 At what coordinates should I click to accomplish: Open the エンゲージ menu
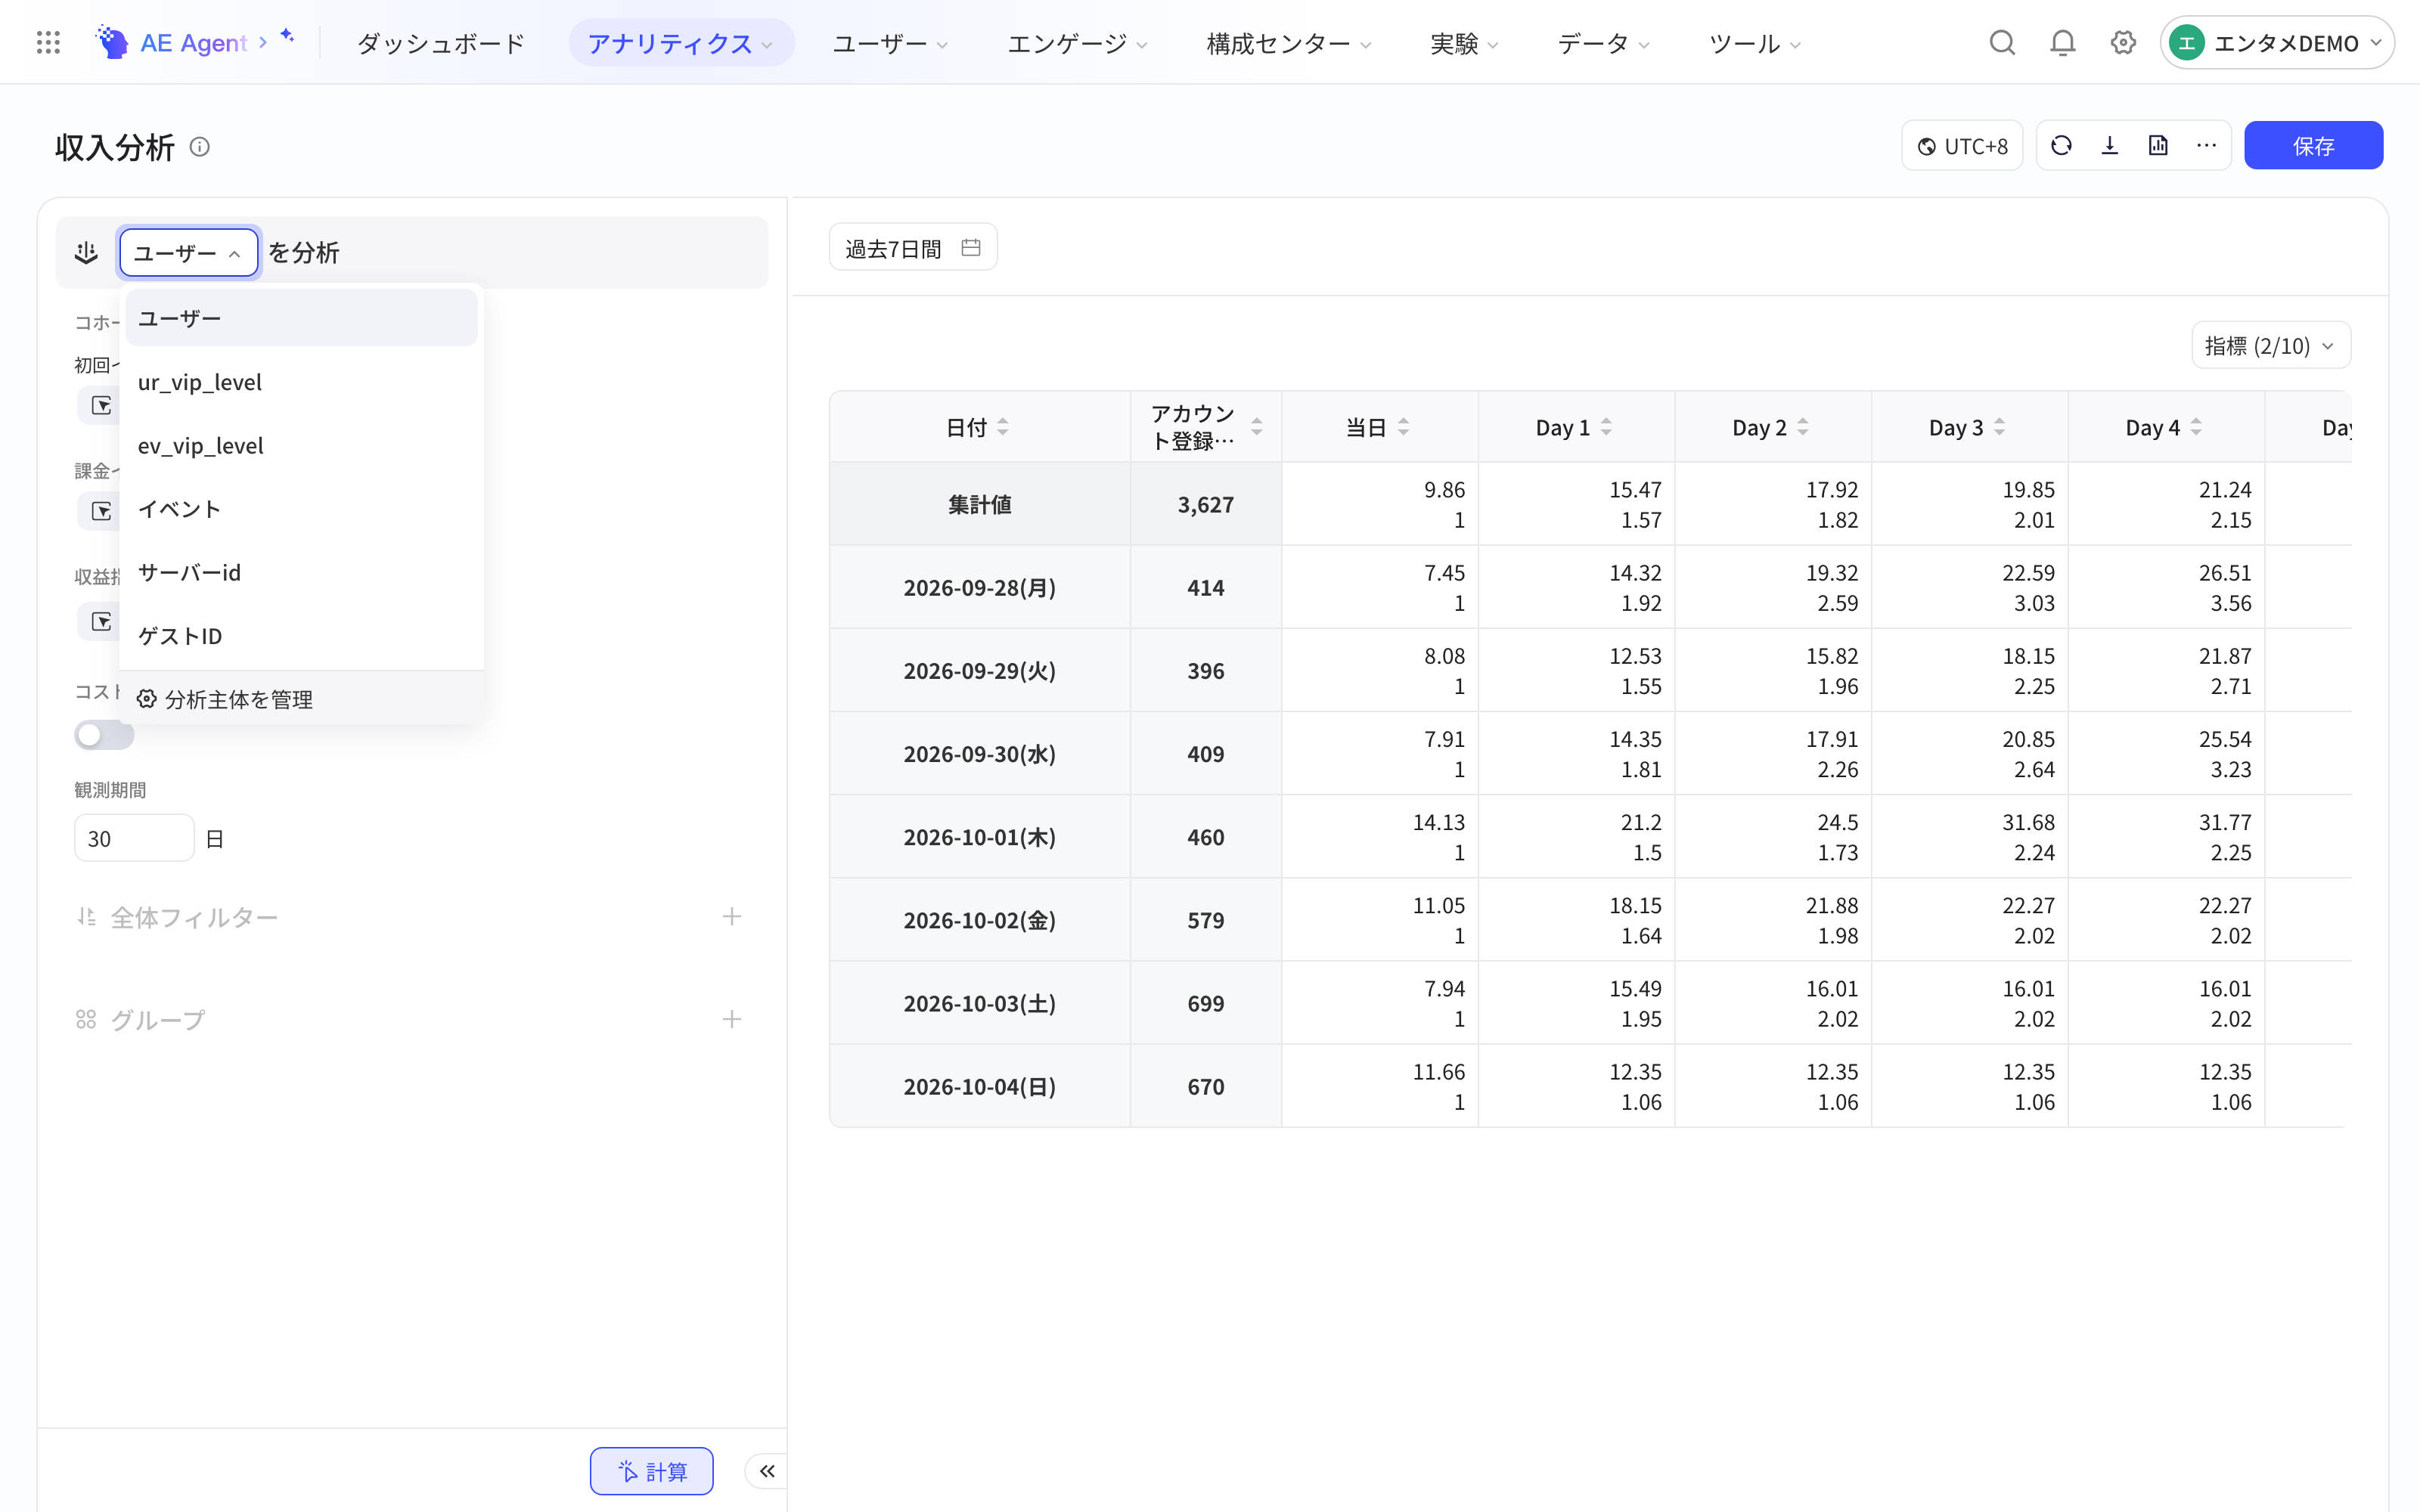(1077, 43)
